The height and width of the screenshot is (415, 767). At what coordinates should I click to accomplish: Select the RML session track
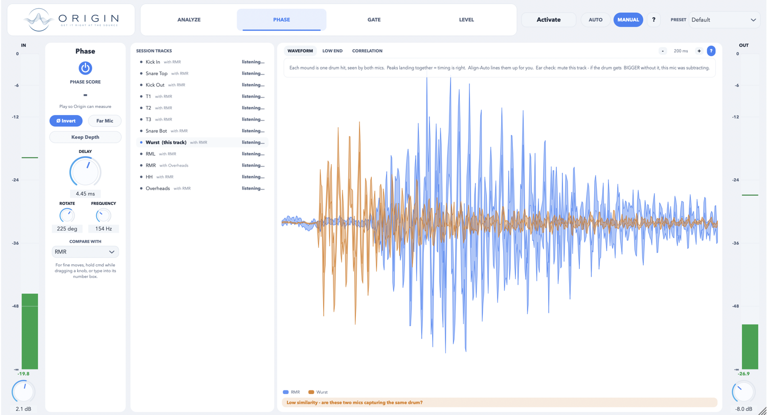coord(202,154)
